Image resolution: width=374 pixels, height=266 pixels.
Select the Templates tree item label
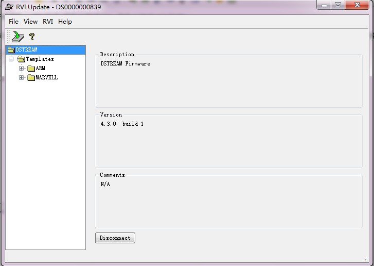pos(40,59)
